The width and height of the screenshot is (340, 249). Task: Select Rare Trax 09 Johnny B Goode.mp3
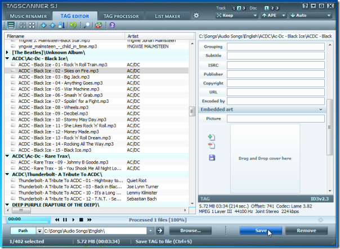point(96,162)
